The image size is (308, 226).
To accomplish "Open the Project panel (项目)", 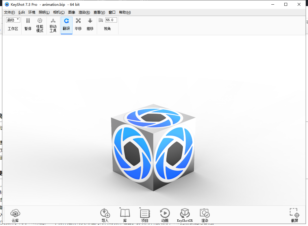I will [145, 215].
